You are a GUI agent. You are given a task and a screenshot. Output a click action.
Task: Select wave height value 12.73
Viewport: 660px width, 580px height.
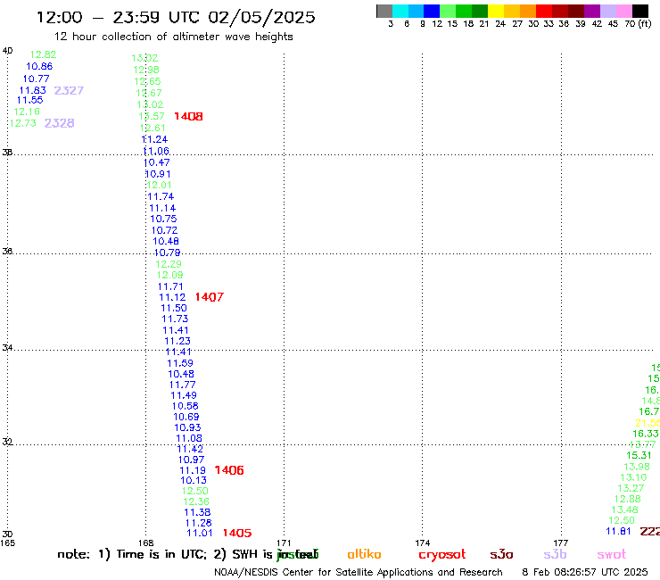22,123
